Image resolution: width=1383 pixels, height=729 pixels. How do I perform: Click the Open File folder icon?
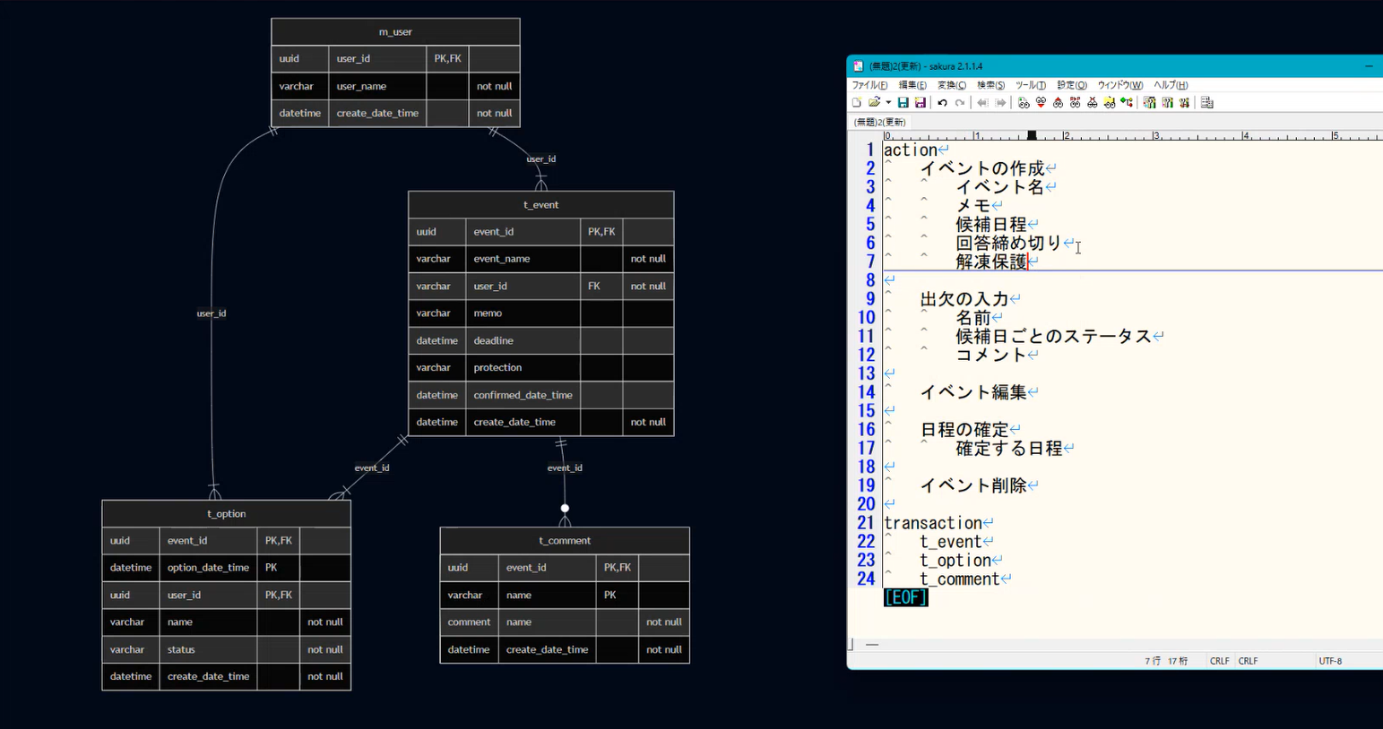pyautogui.click(x=874, y=103)
